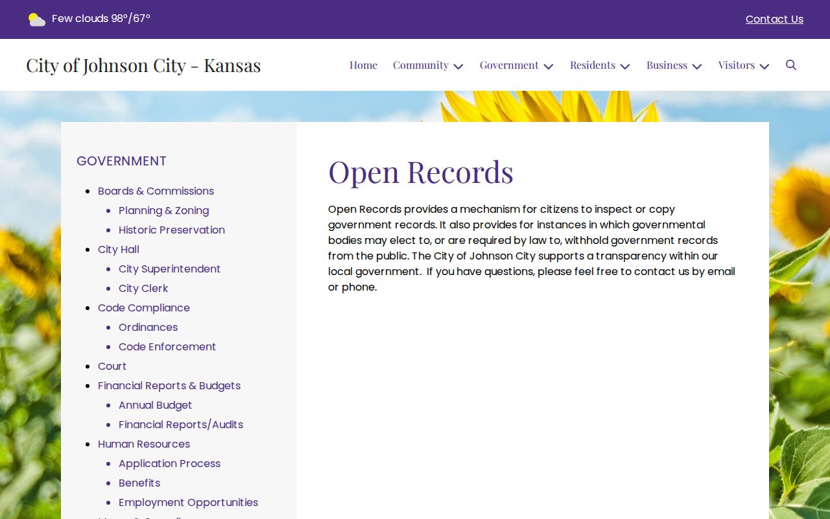Open the Code Enforcement link
Screen dimensions: 830x519
tap(167, 346)
